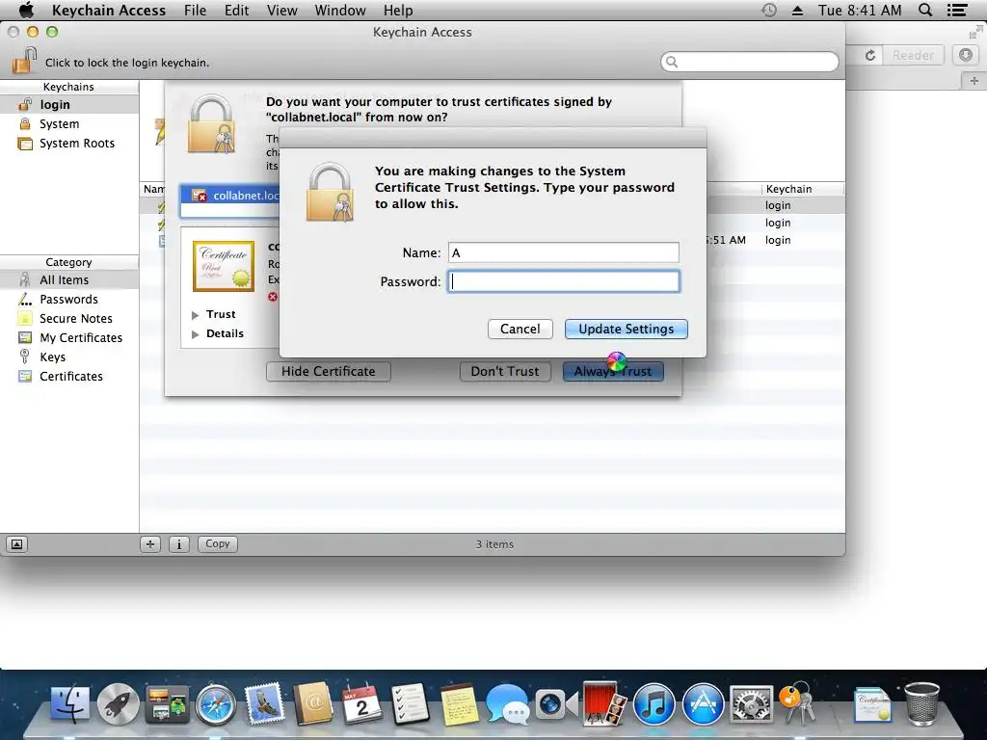Viewport: 987px width, 740px height.
Task: Open Mission Control from the Dock
Action: click(167, 702)
